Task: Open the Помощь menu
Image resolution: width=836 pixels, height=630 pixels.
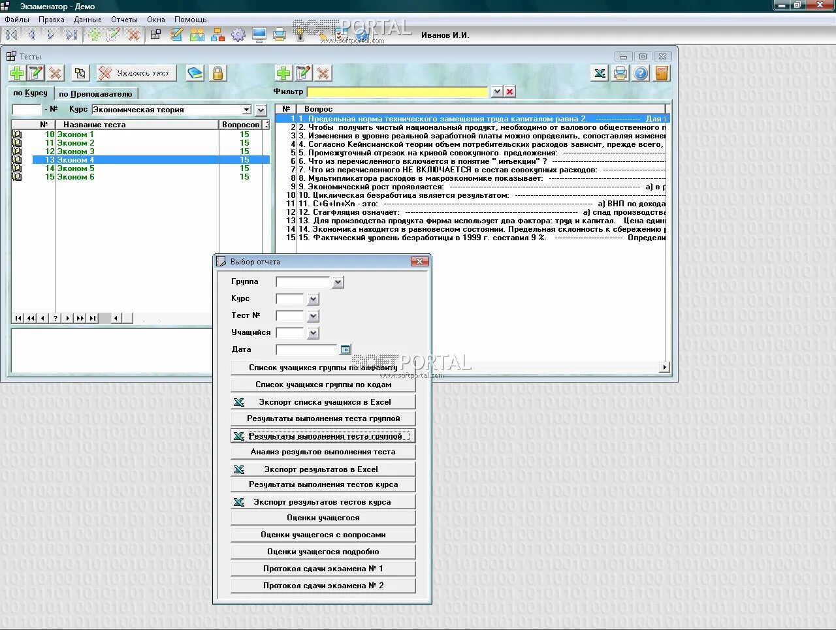Action: tap(191, 20)
